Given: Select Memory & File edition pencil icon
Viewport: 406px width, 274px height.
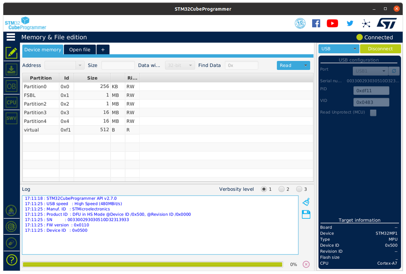Looking at the screenshot, I should pyautogui.click(x=11, y=53).
